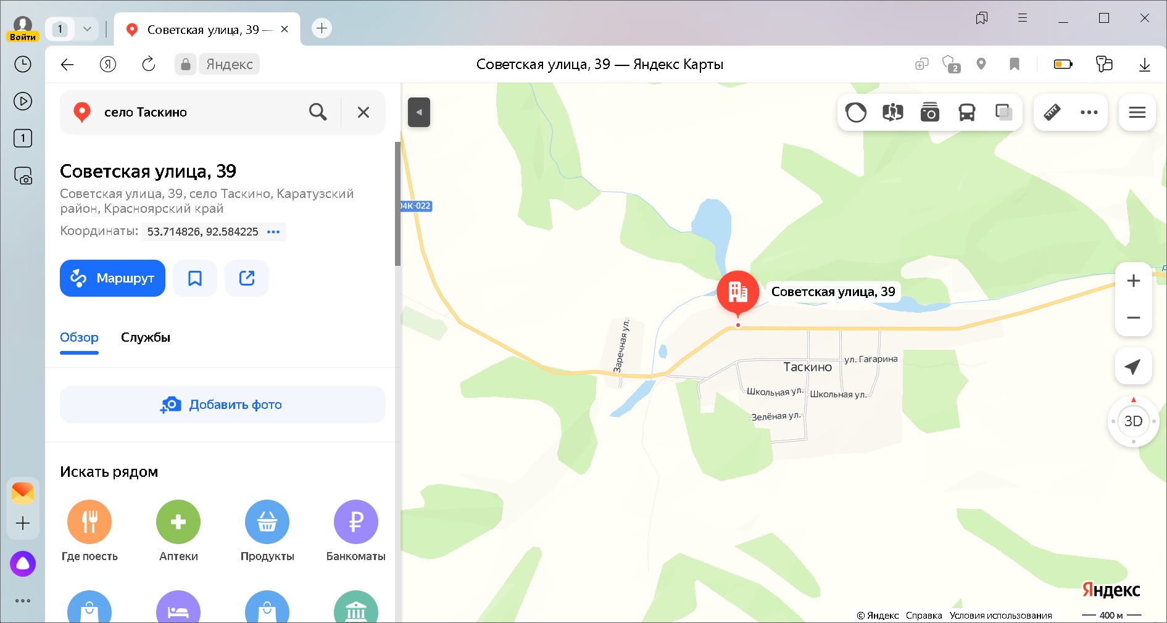The image size is (1167, 623).
Task: Close the Советская улица, 39 tab
Action: pos(284,29)
